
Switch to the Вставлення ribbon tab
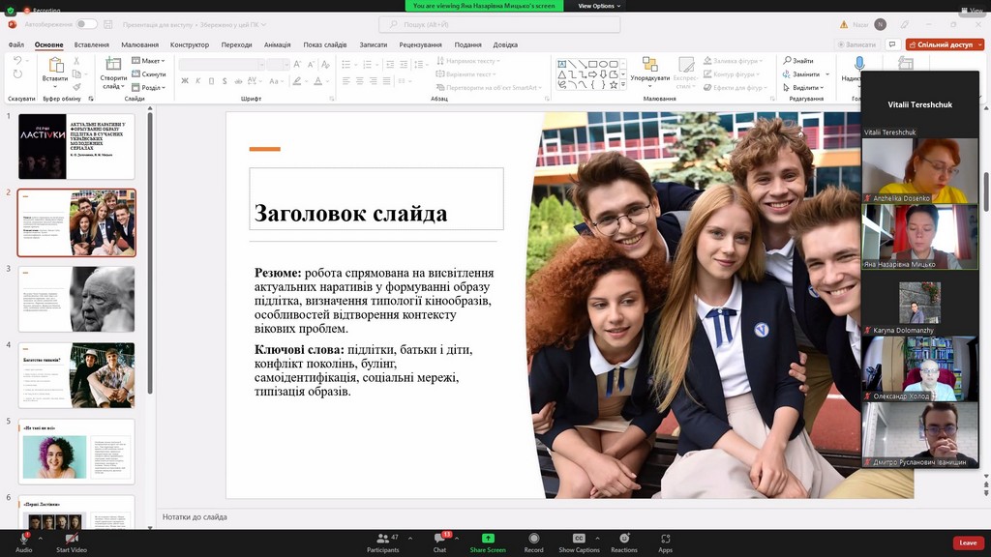click(91, 44)
